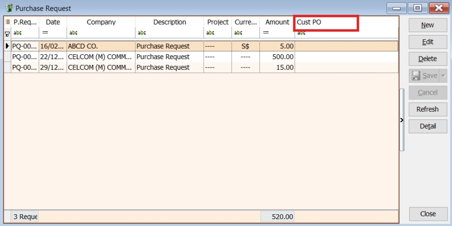452x226 pixels.
Task: Open the Detail view button
Action: pos(427,126)
